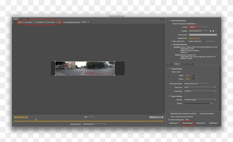The width and height of the screenshot is (233, 142).
Task: Click the Rechts crop value
Action: click(x=45, y=22)
